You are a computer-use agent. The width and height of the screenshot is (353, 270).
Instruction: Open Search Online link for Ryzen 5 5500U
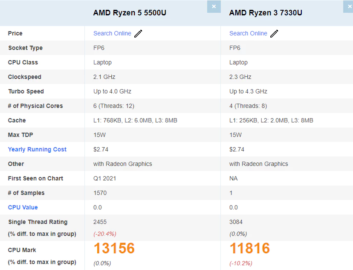click(x=112, y=33)
